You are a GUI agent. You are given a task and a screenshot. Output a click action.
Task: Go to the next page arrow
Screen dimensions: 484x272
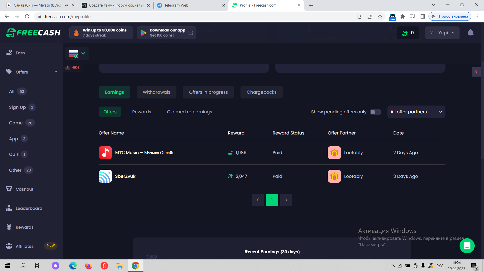click(286, 200)
